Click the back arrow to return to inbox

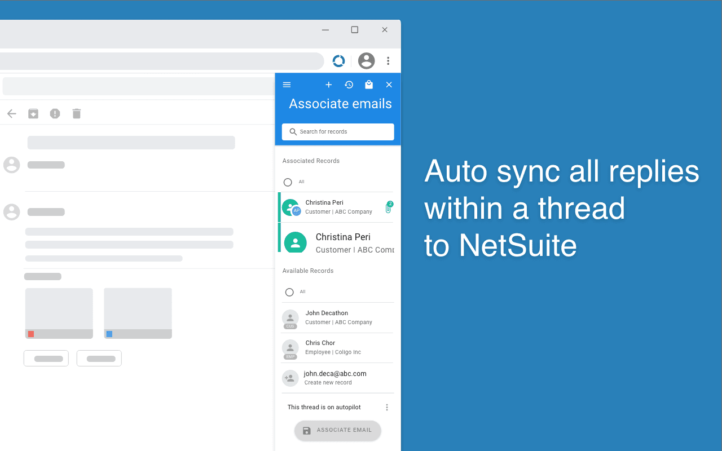click(11, 113)
